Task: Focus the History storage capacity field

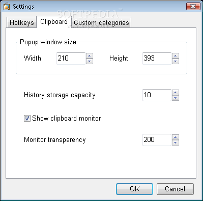Action: 157,95
